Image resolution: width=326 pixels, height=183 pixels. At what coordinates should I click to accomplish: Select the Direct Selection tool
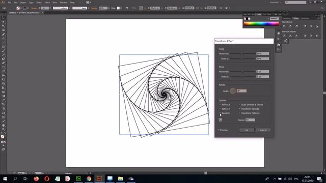(x=3, y=22)
